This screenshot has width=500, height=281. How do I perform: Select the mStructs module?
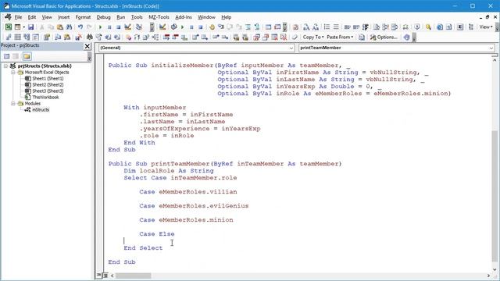[41, 109]
